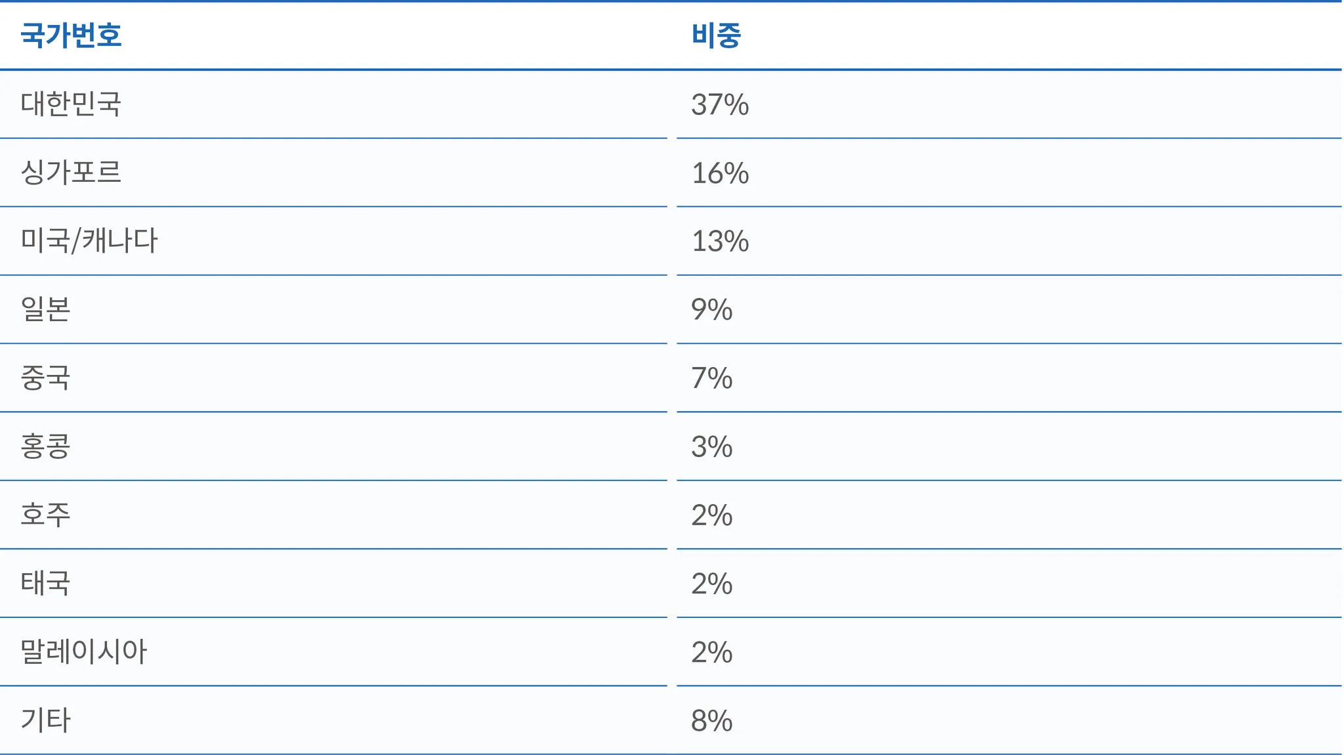Click the 3% value cell
The width and height of the screenshot is (1344, 755).
coord(711,447)
